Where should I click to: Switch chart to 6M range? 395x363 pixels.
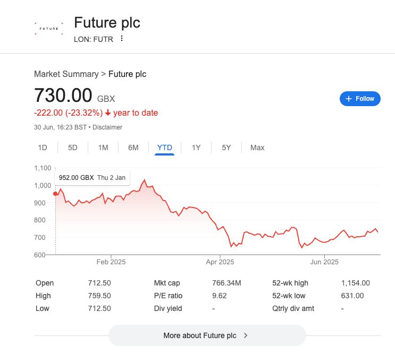[x=133, y=148]
